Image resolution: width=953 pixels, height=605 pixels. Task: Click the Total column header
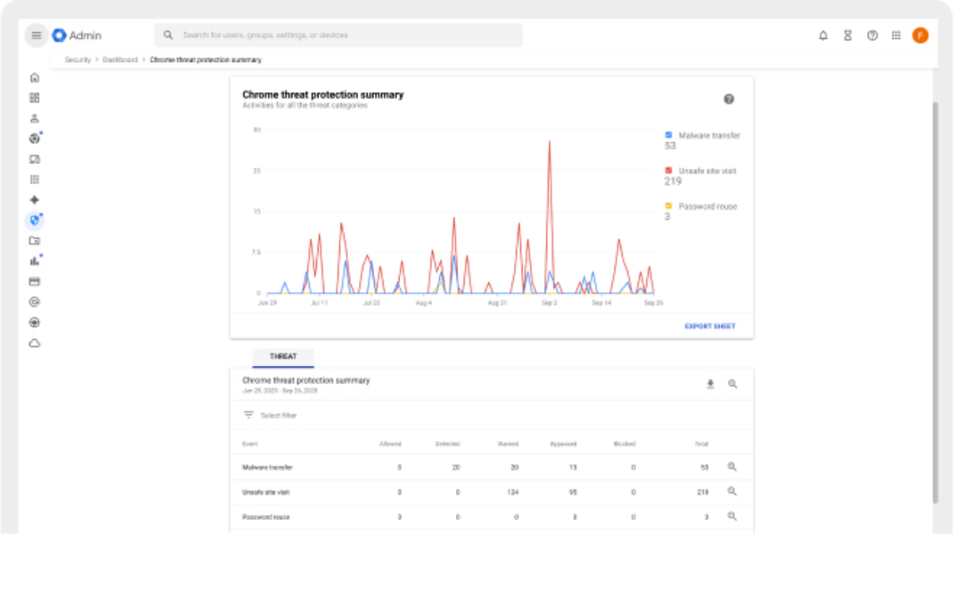[701, 444]
